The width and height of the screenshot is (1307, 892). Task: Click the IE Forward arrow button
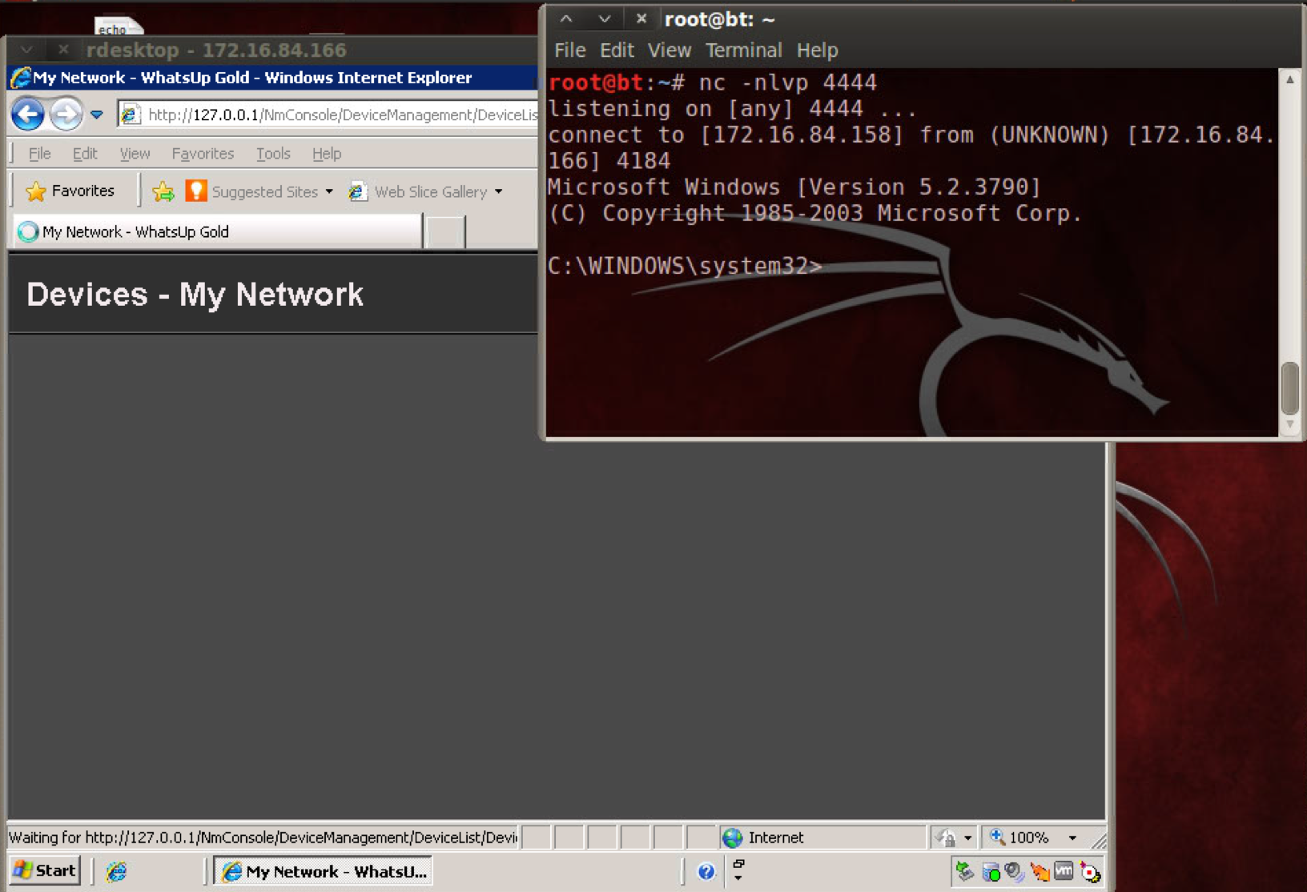pyautogui.click(x=66, y=115)
